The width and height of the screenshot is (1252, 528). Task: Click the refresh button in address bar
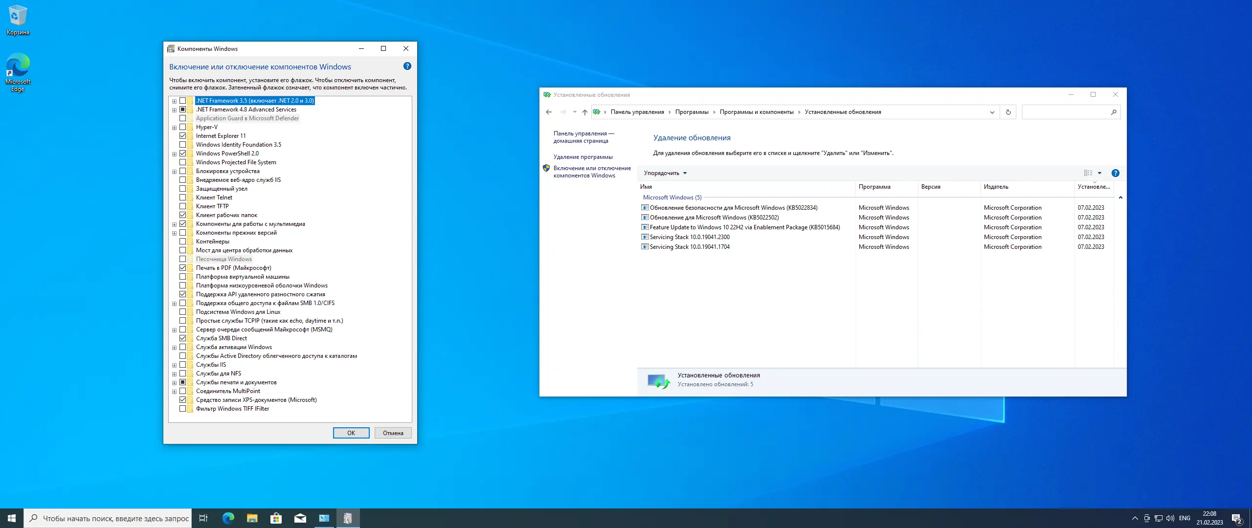(x=1008, y=112)
